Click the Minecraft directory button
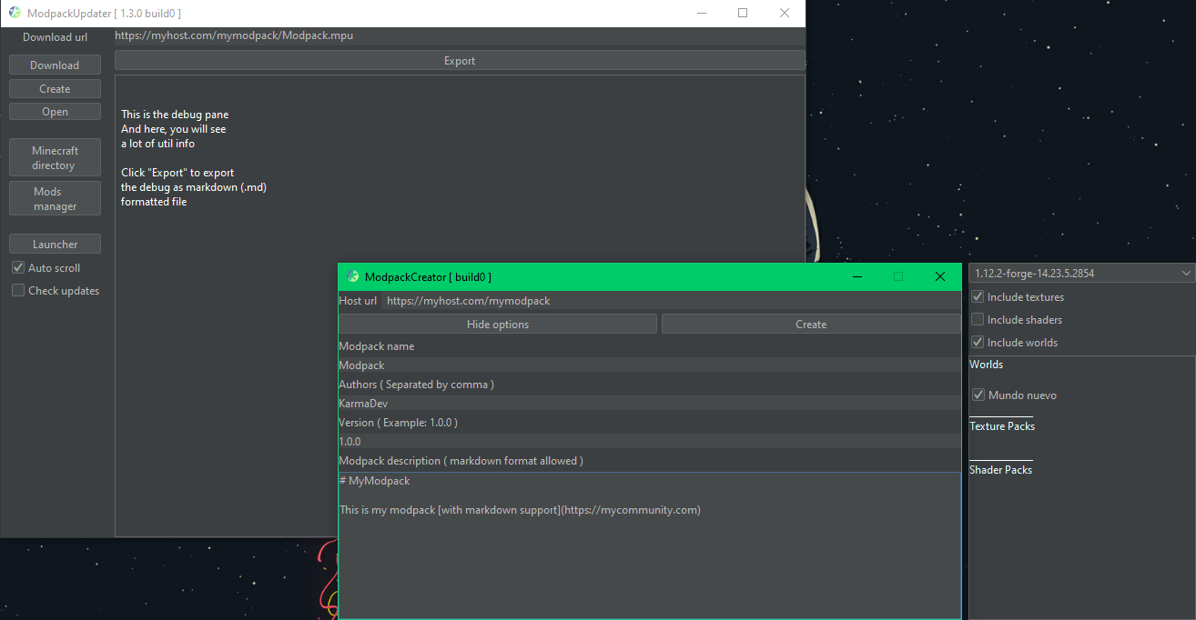The image size is (1196, 620). pos(55,158)
